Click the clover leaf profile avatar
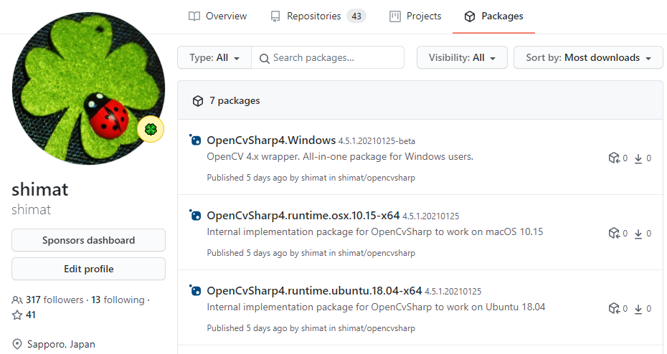 pos(88,88)
